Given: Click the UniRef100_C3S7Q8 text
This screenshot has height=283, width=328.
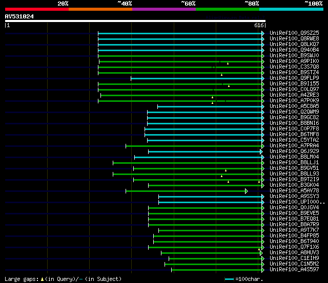Looking at the screenshot, I should coord(294,67).
